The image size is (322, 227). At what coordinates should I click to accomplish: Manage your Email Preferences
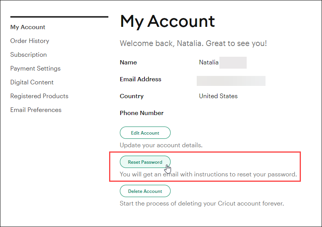(36, 110)
